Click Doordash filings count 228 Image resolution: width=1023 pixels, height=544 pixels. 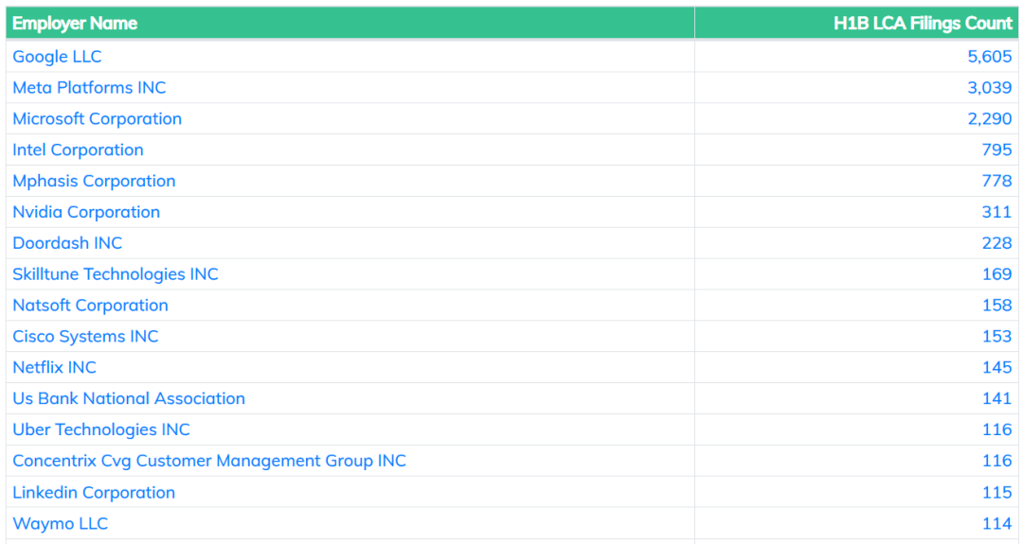pyautogui.click(x=996, y=243)
